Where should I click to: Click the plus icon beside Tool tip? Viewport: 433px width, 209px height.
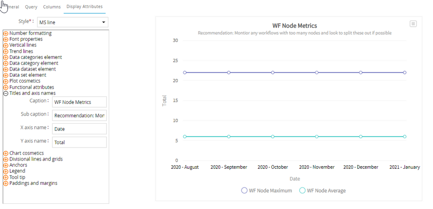click(6, 177)
